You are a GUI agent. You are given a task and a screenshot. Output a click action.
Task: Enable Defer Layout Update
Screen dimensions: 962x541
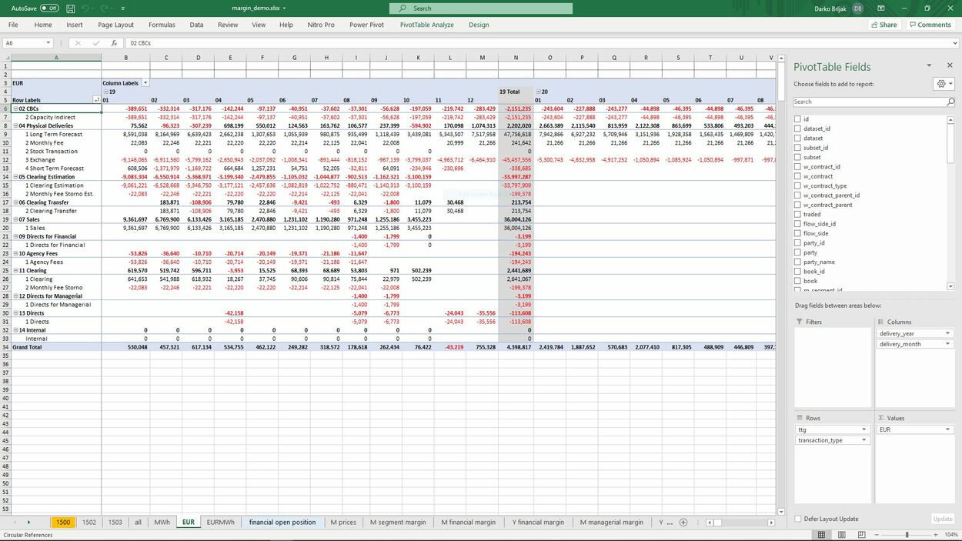(x=799, y=518)
